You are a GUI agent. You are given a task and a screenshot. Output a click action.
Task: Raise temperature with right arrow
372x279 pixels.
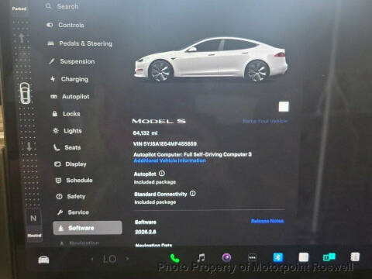(x=127, y=258)
